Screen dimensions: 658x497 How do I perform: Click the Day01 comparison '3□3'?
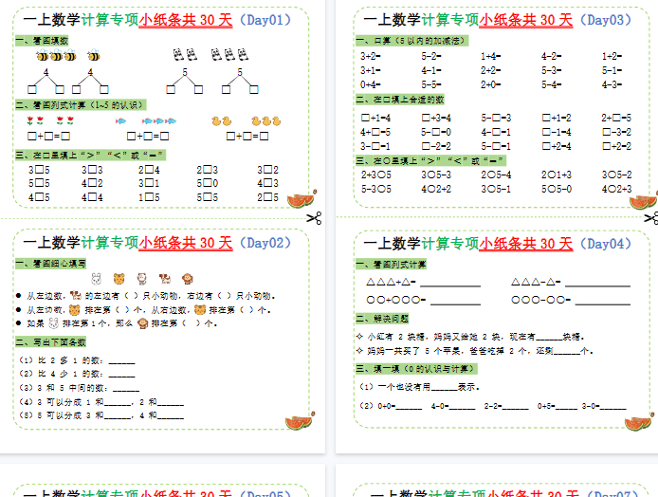(x=92, y=170)
